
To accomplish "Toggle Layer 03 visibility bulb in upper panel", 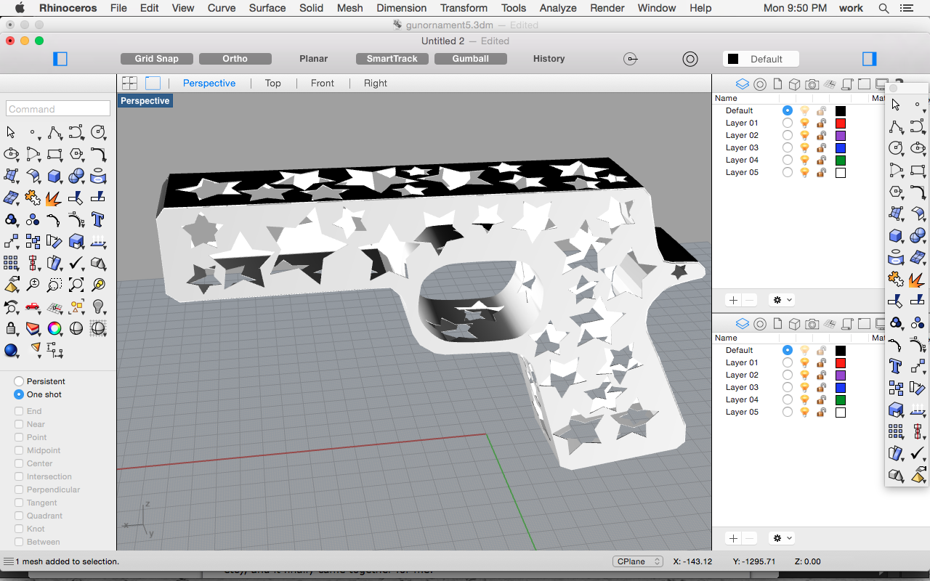I will 804,147.
